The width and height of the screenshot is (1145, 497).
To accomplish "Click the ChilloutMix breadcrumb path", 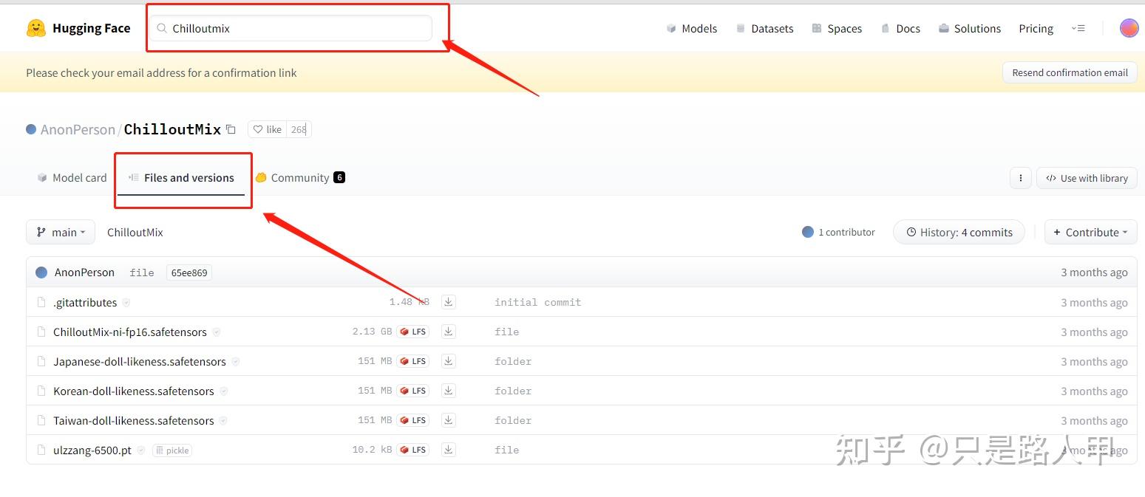I will point(135,232).
